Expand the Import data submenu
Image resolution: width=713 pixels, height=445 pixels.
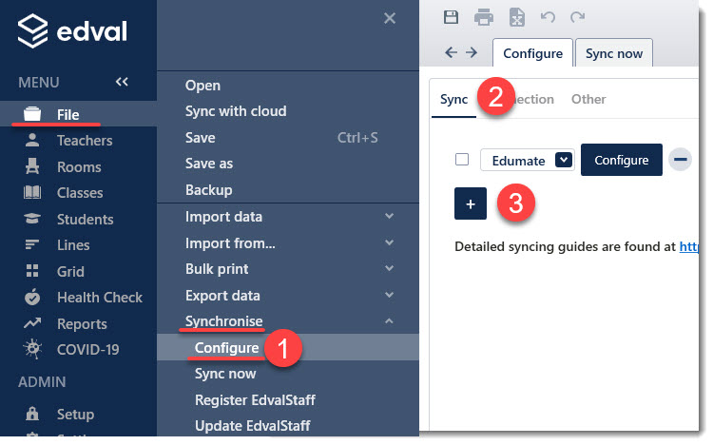click(x=389, y=216)
